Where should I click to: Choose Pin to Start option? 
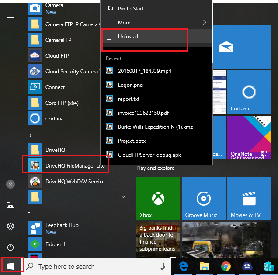pyautogui.click(x=131, y=9)
